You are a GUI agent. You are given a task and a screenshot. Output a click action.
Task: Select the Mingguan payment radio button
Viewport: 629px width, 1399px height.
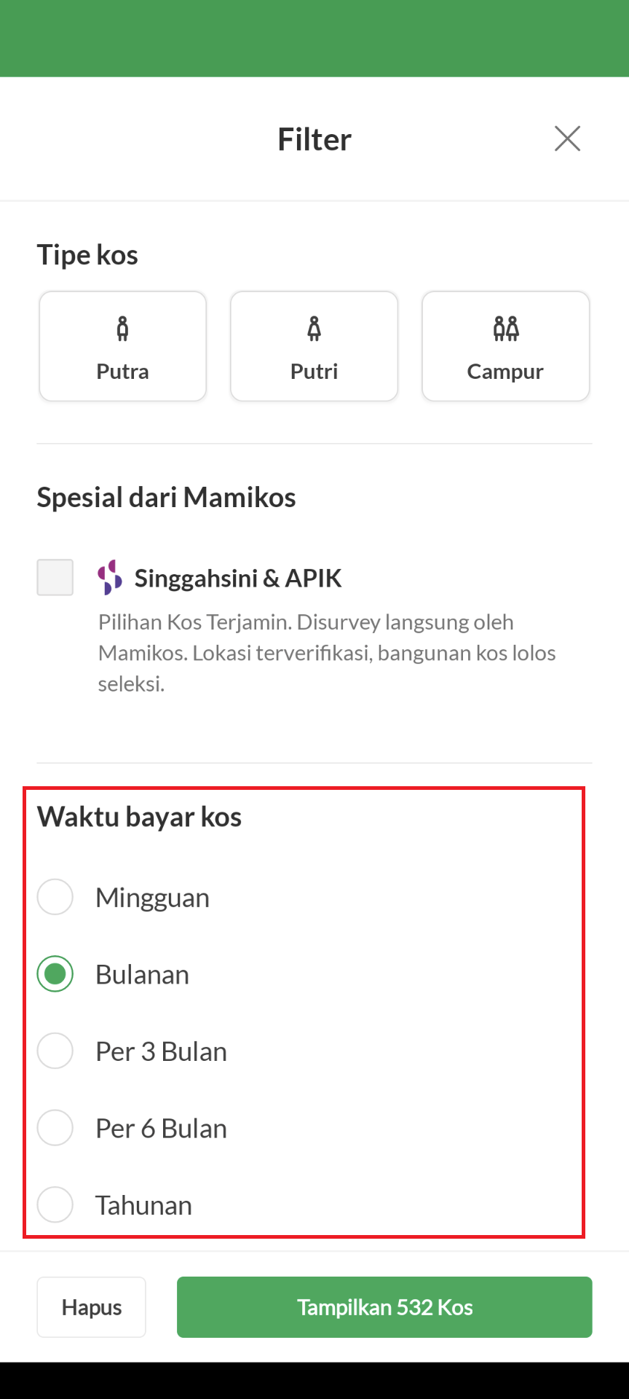[x=55, y=897]
